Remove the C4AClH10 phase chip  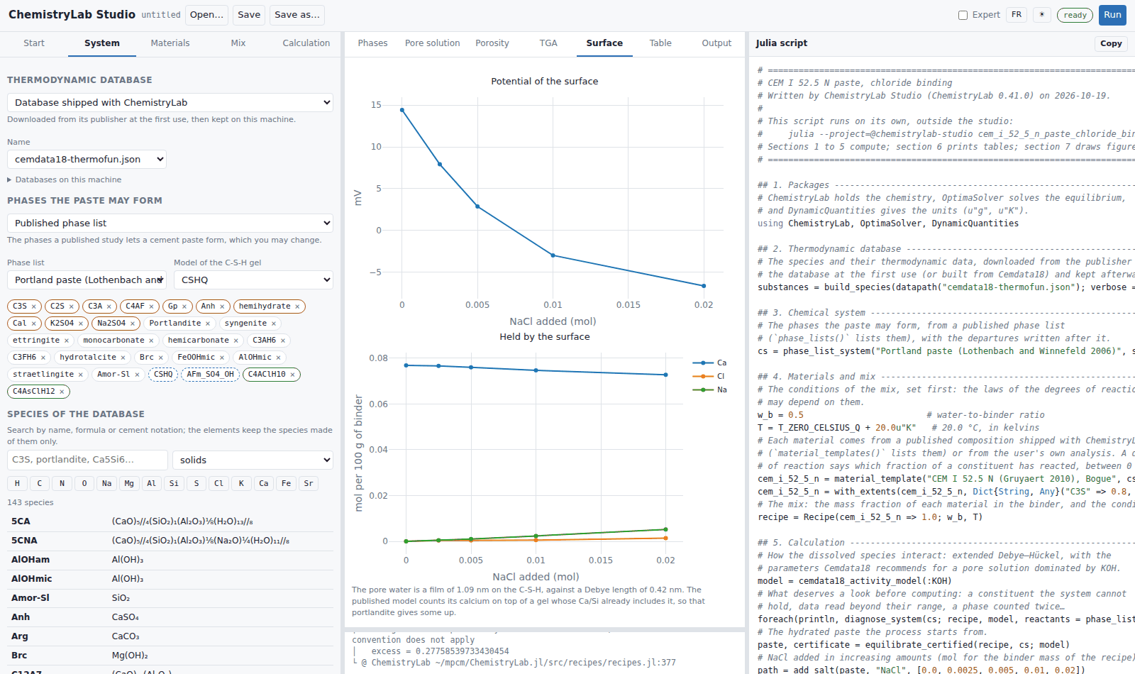(292, 375)
